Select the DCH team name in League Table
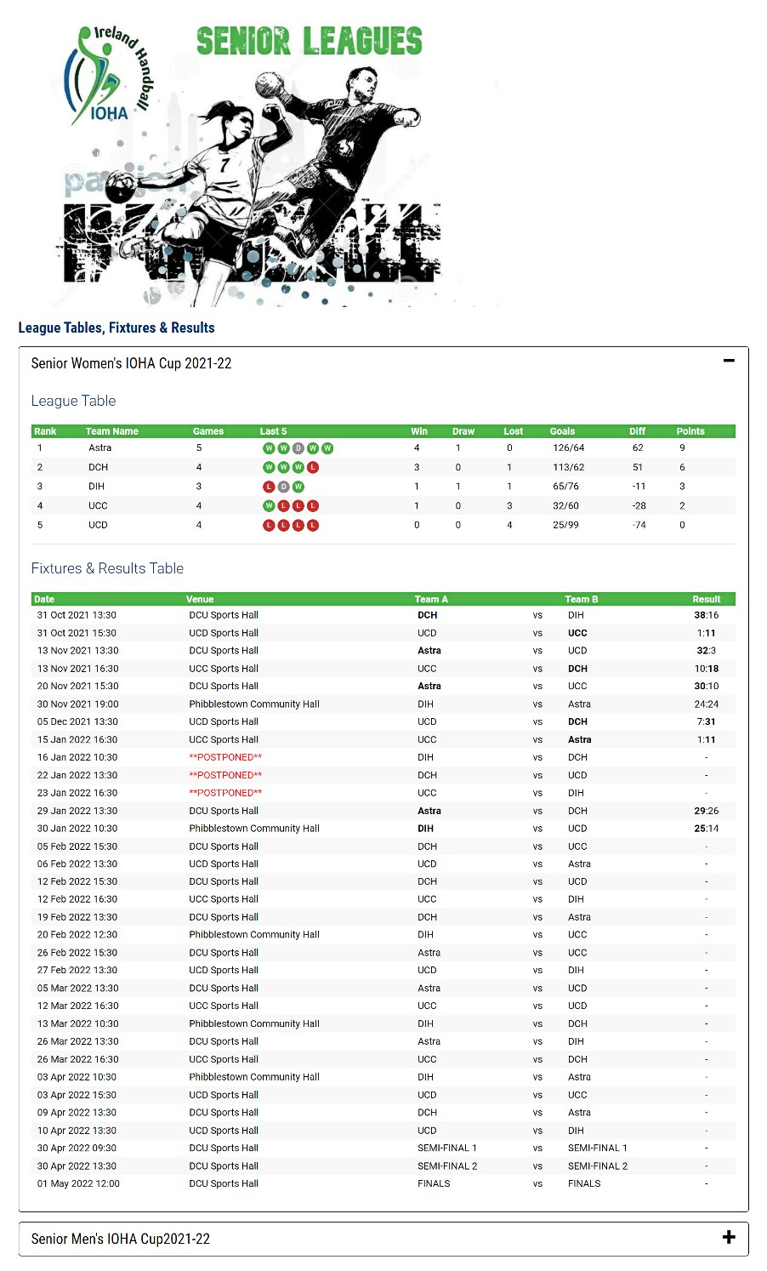 click(98, 467)
